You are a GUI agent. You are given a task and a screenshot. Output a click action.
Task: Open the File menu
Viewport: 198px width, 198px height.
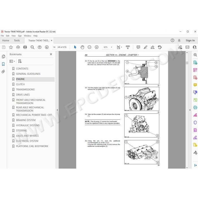(x=2, y=36)
